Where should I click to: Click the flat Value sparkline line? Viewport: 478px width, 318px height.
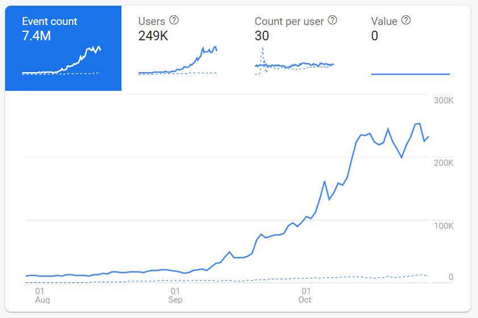(x=410, y=74)
